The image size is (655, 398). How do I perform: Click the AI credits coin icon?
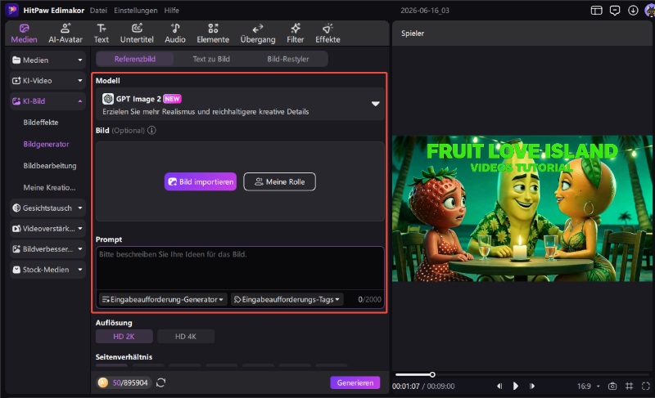(103, 382)
